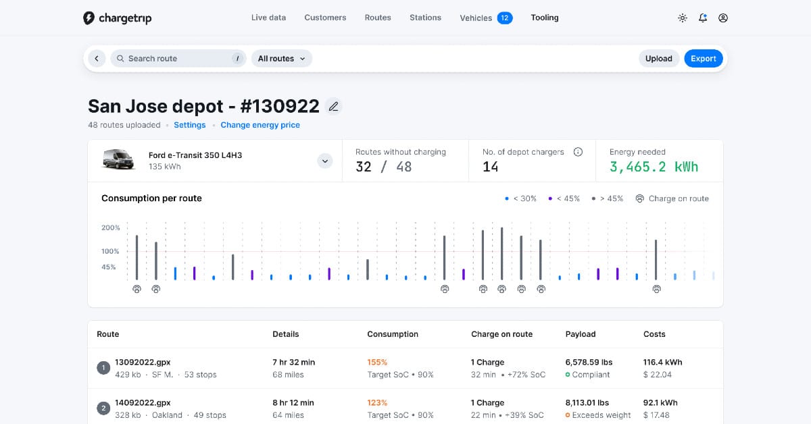Select the Ford e-Transit van thumbnail
This screenshot has height=424, width=811.
(x=118, y=160)
